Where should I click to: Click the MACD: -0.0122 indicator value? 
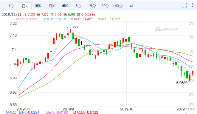pyautogui.click(x=86, y=112)
